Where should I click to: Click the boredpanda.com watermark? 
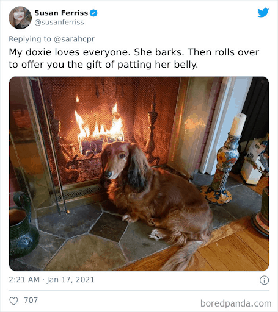coord(236,303)
